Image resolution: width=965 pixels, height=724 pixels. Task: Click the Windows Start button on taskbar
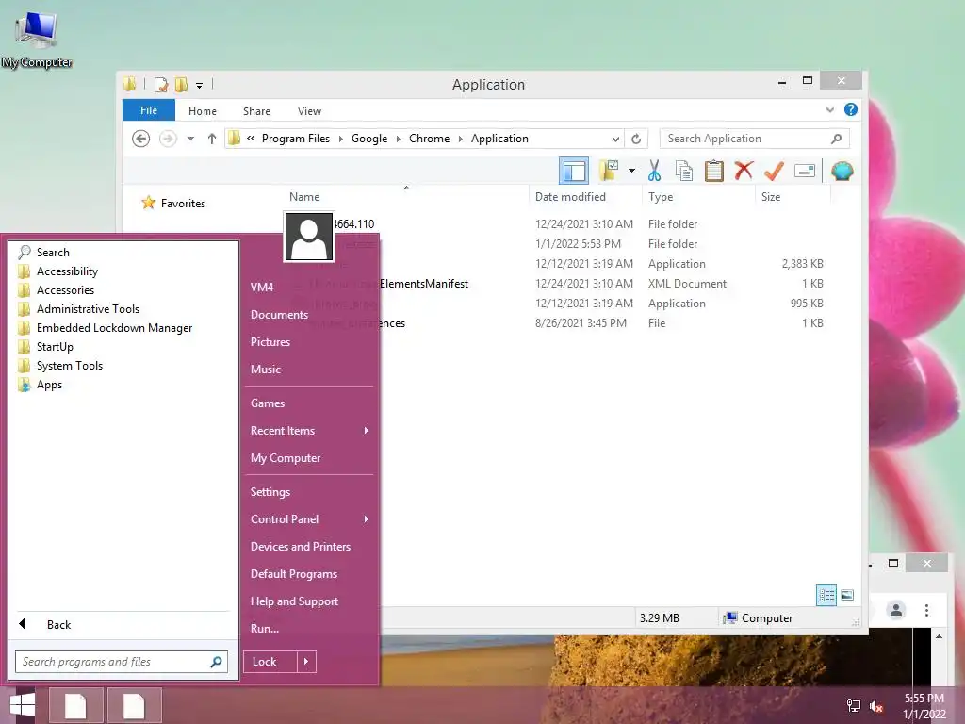pyautogui.click(x=23, y=705)
